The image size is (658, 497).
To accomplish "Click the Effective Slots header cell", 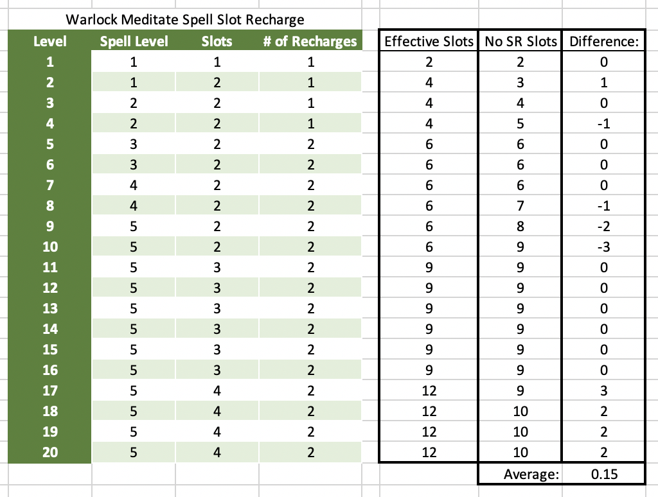I will pos(429,42).
